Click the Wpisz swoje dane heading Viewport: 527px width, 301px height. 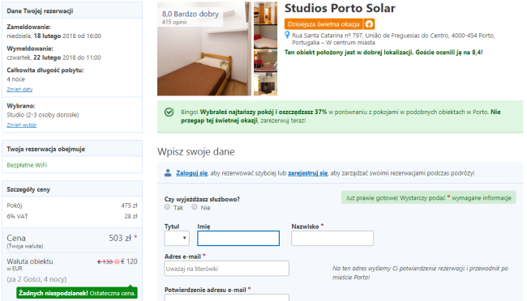[x=196, y=151]
